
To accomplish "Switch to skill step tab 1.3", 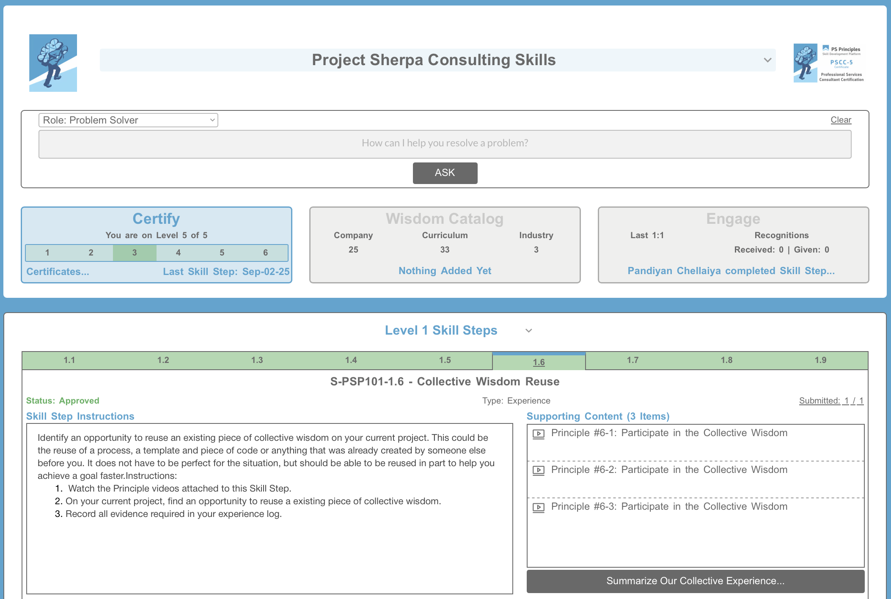I will pos(257,360).
